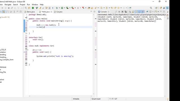This screenshot has height=101, width=180.
Task: Open the Search magnifier in toolbar
Action: point(151,8)
